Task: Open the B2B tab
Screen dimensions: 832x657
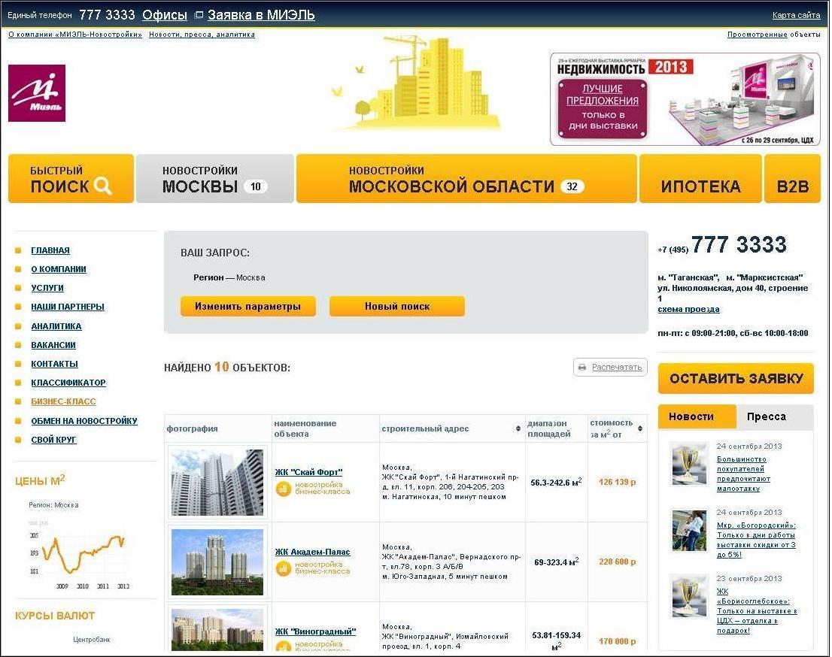Action: [x=792, y=179]
